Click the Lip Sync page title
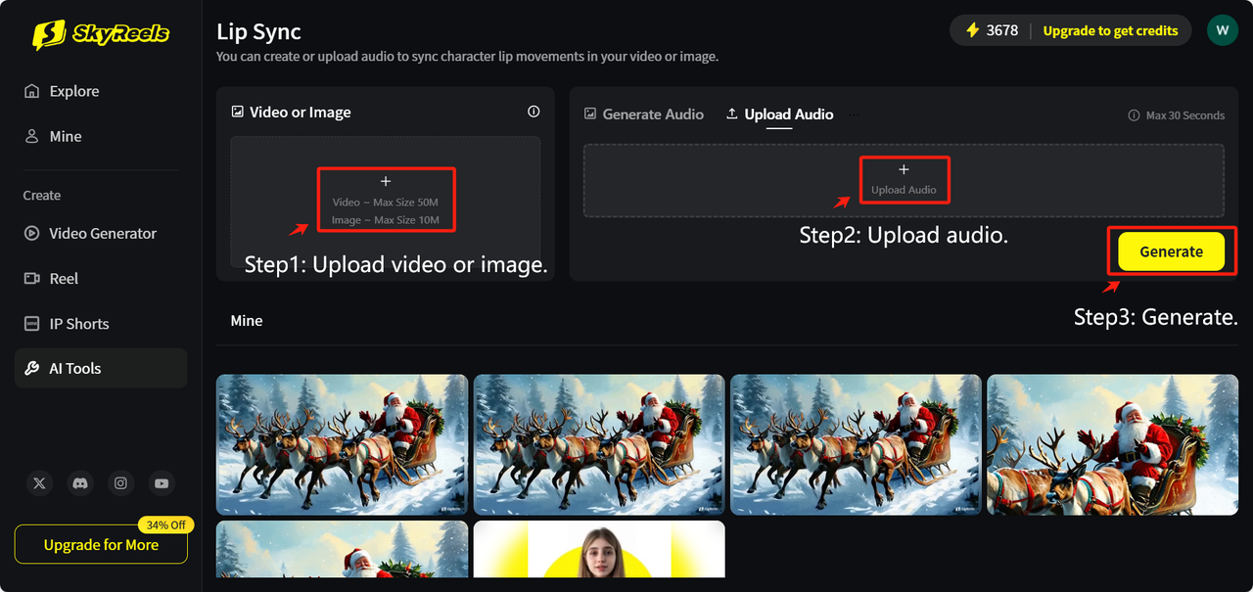 [x=259, y=31]
